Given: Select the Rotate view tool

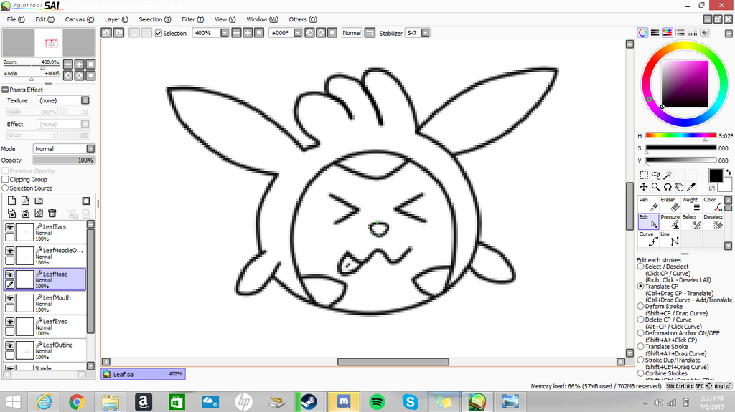Looking at the screenshot, I should [668, 187].
